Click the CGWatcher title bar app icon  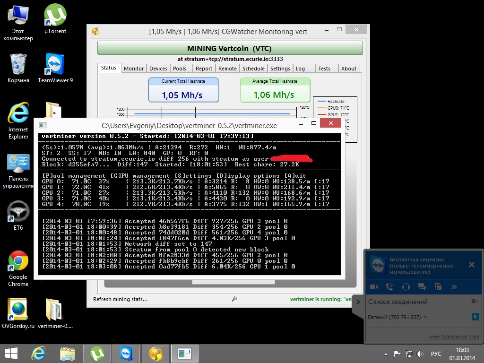(95, 32)
